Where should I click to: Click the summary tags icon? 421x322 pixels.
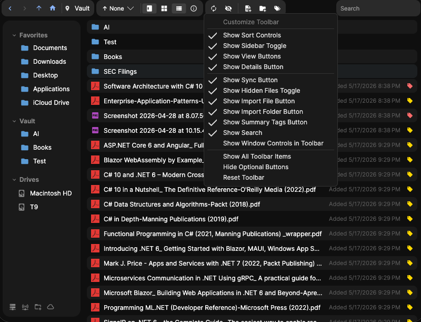click(x=277, y=8)
